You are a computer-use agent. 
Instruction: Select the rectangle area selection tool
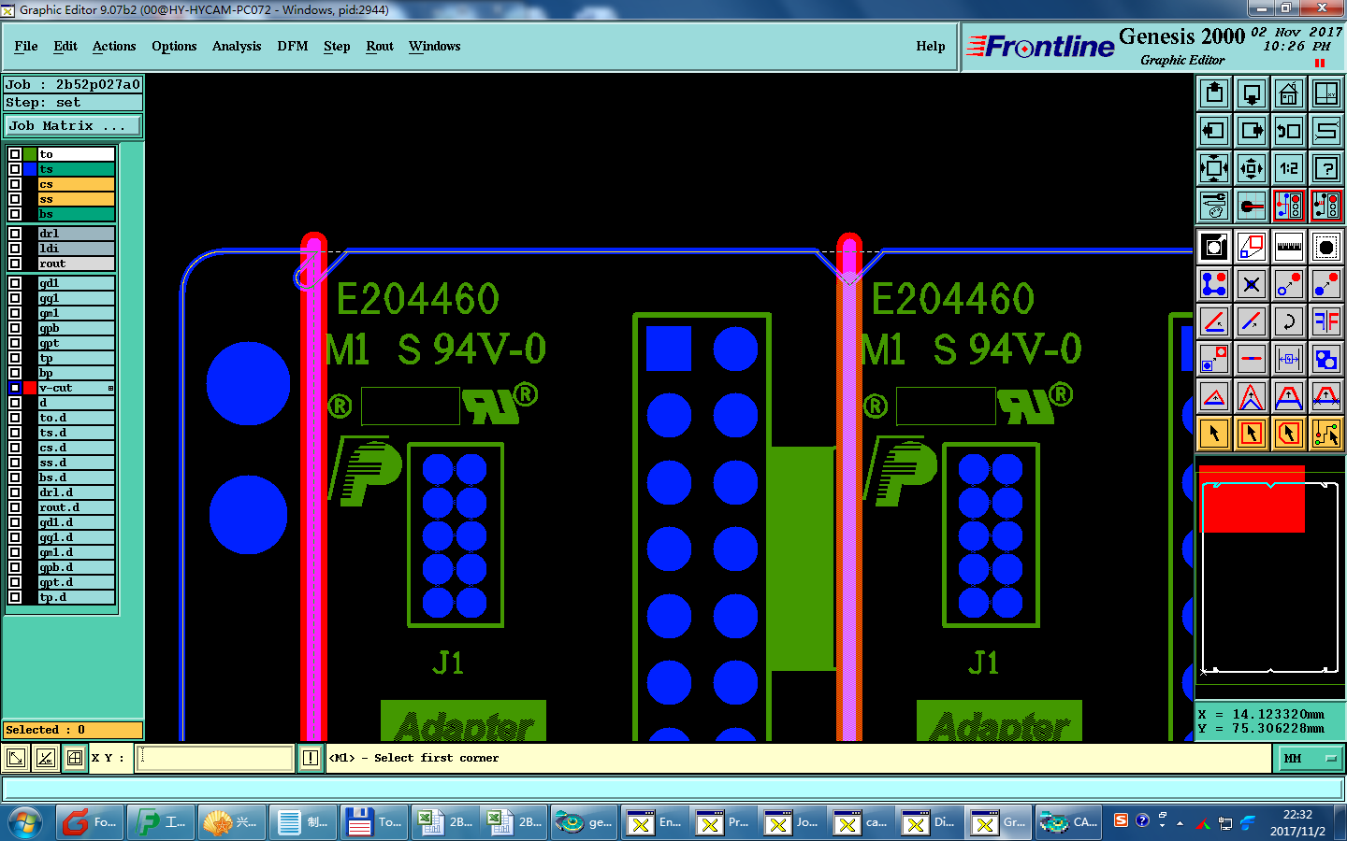tap(1252, 434)
